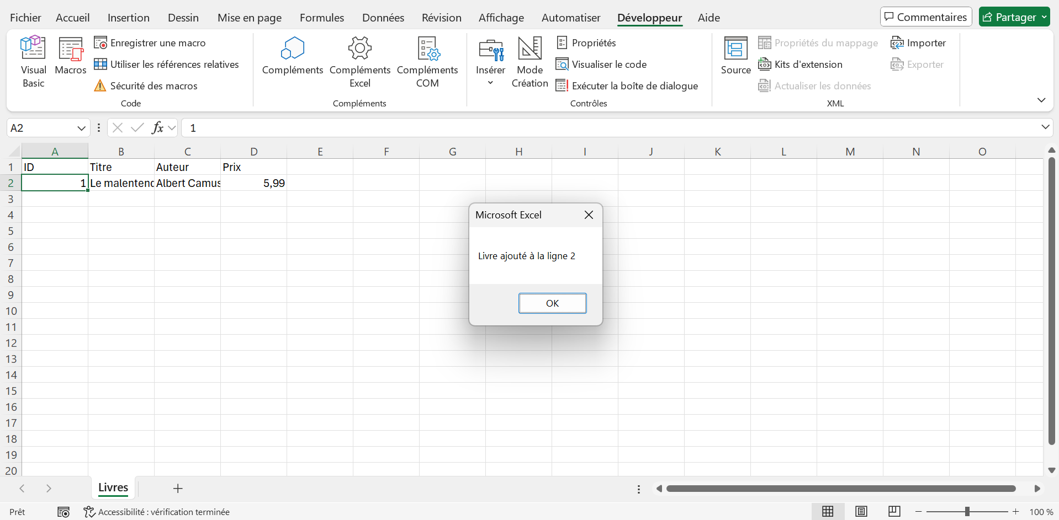Image resolution: width=1059 pixels, height=520 pixels.
Task: Select the Livres sheet tab
Action: [113, 487]
